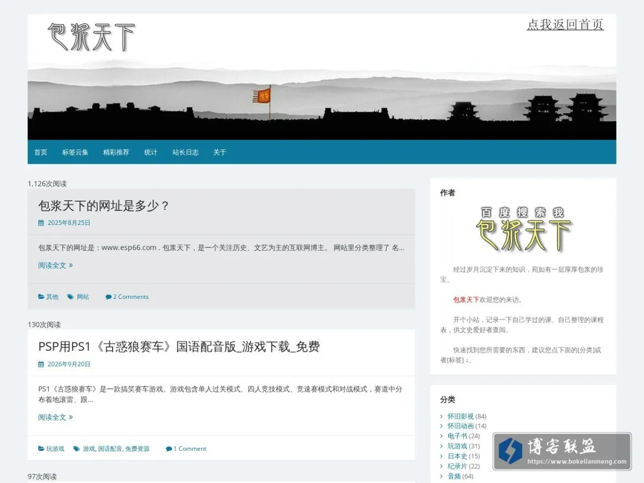Click folder icon beside 玩游戏 in post footer
644x483 pixels.
click(x=41, y=449)
